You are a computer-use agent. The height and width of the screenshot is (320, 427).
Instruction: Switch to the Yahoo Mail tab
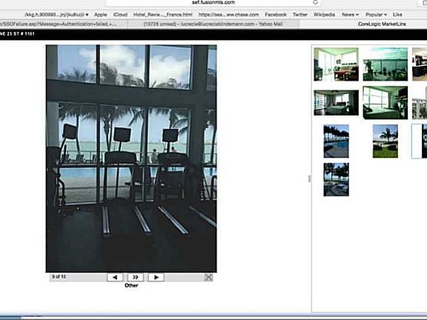pos(213,24)
